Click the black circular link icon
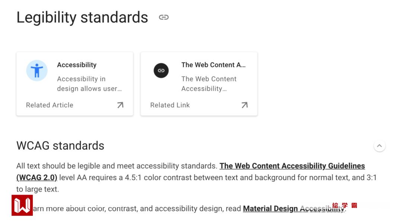 tap(161, 71)
